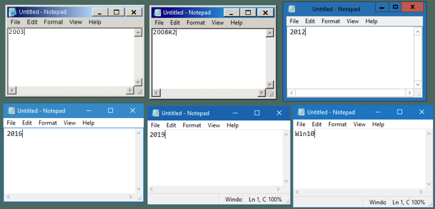
Task: Open the File menu in the 2016 Notepad window
Action: (x=11, y=123)
